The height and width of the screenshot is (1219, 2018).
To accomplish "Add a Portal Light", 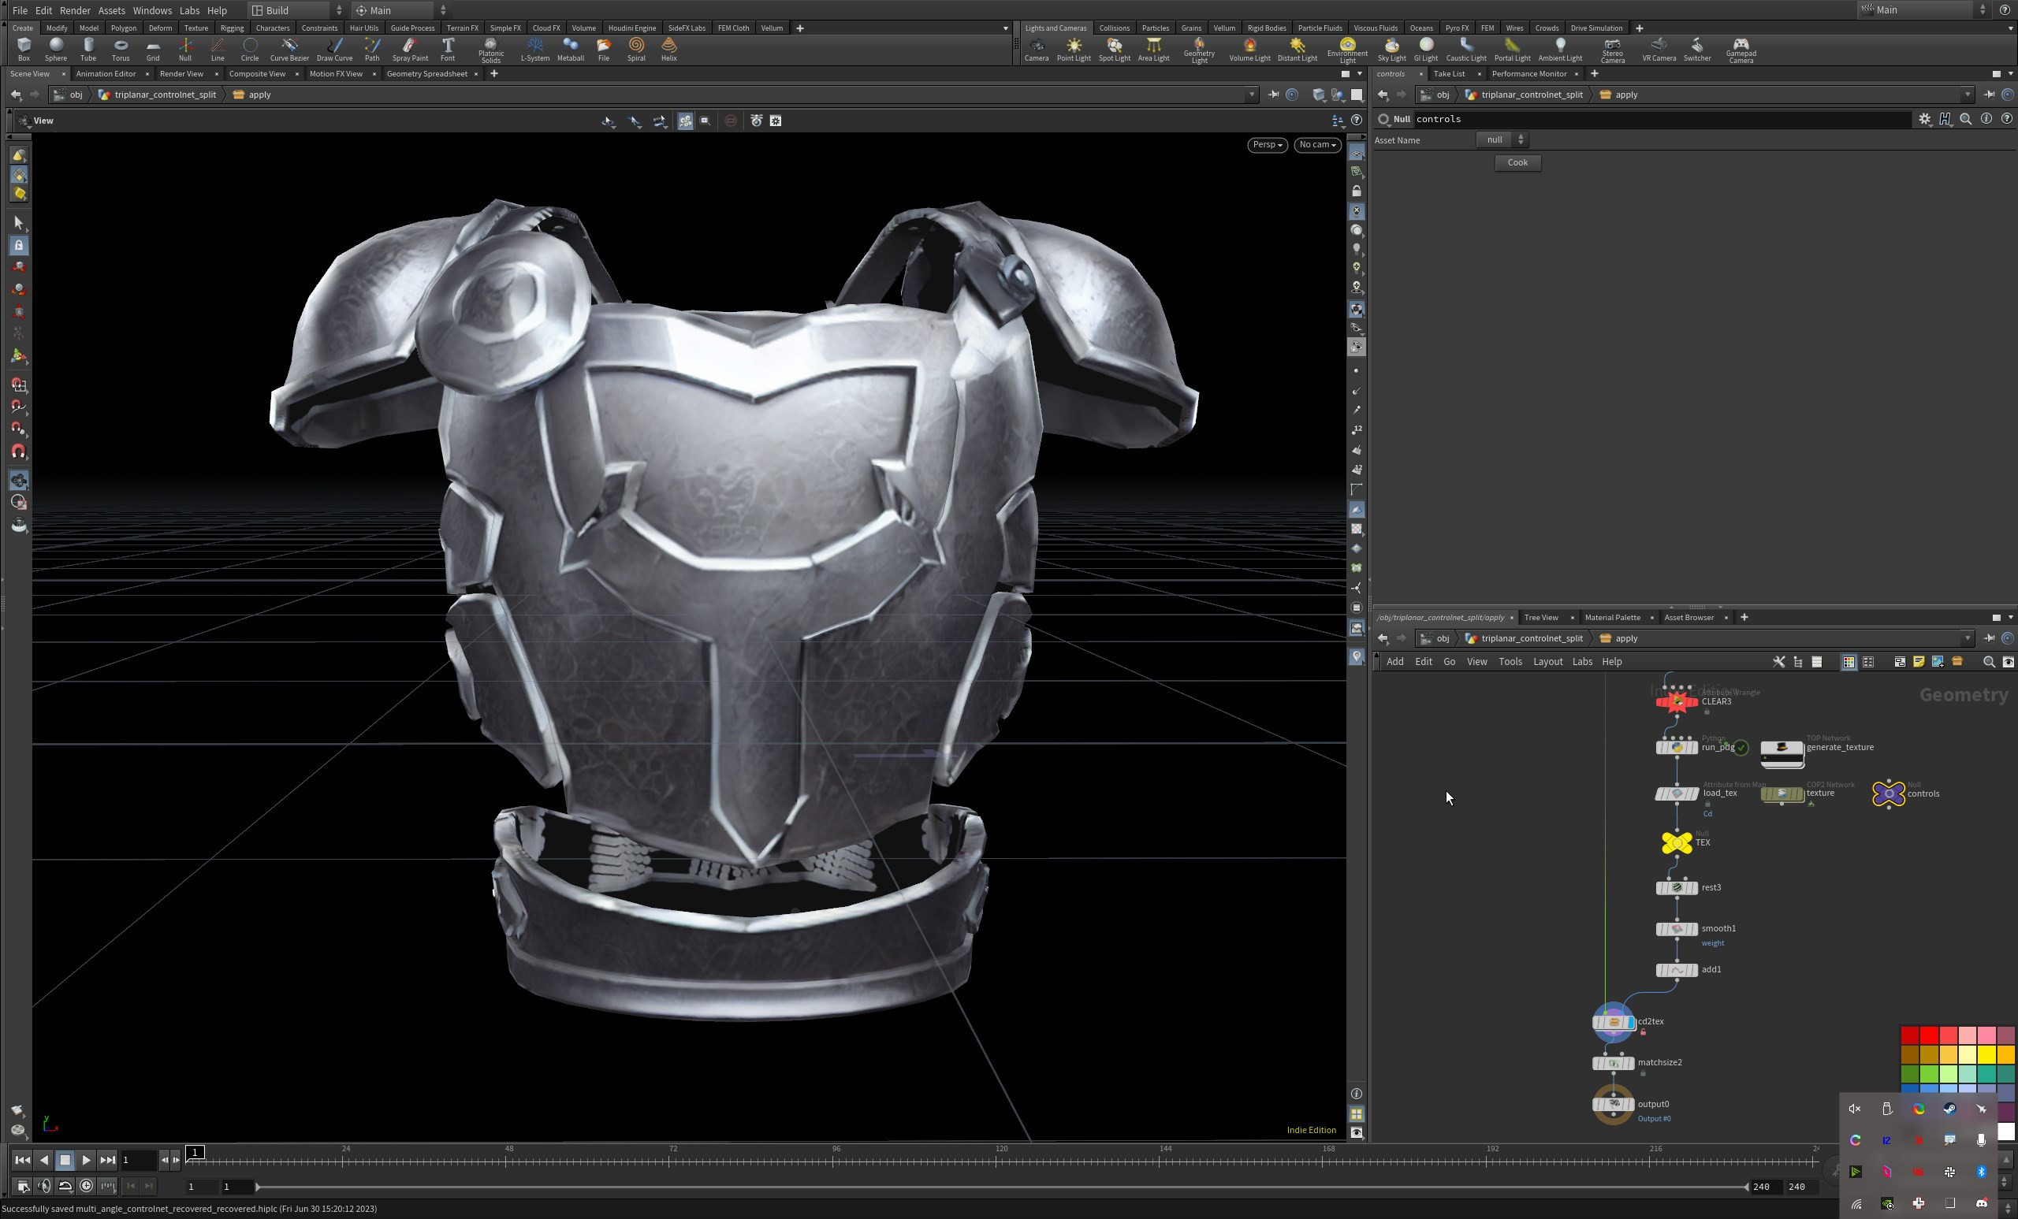I will pos(1511,49).
